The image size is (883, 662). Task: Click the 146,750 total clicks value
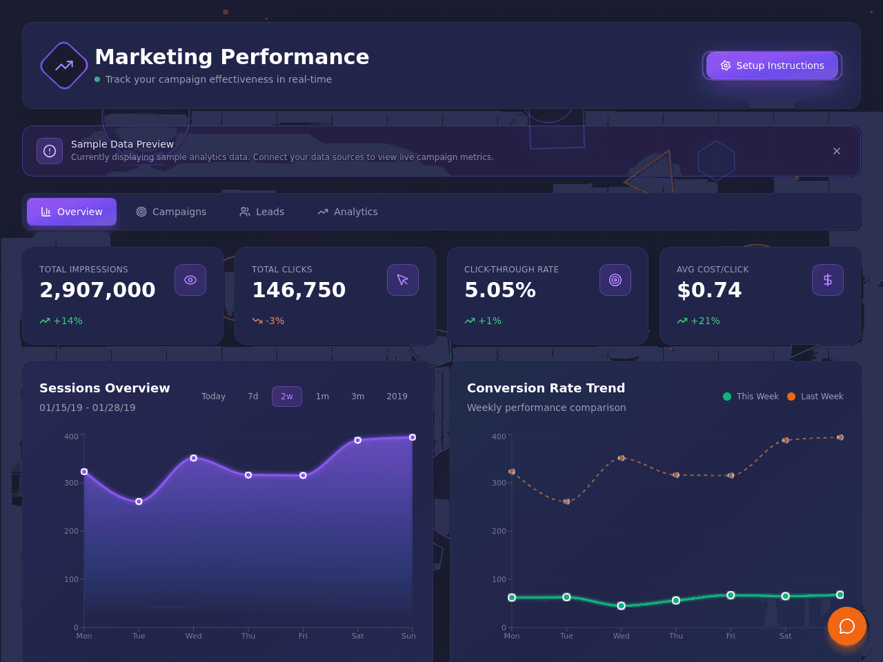pyautogui.click(x=299, y=290)
